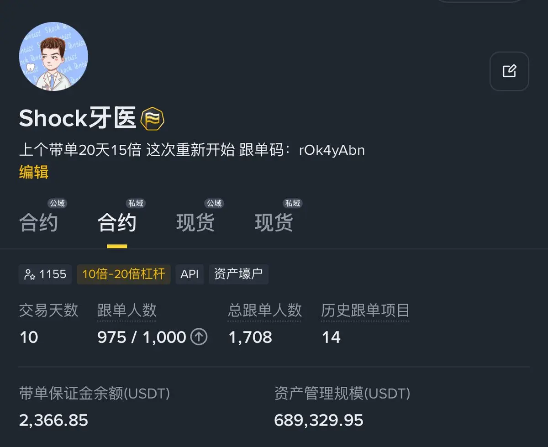This screenshot has width=548, height=447.
Task: Tap the 资产管理规模 value 689,329.95
Action: (x=319, y=420)
